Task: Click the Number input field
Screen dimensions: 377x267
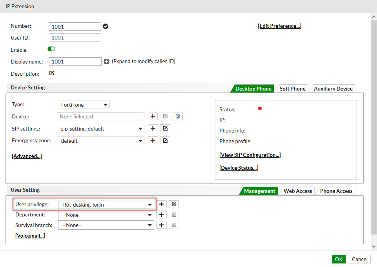Action: coord(75,26)
